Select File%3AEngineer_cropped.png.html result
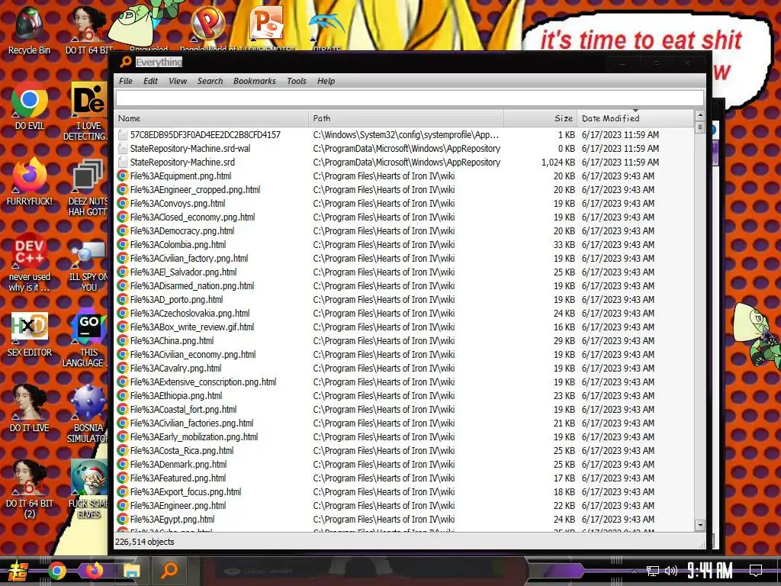 404,189
